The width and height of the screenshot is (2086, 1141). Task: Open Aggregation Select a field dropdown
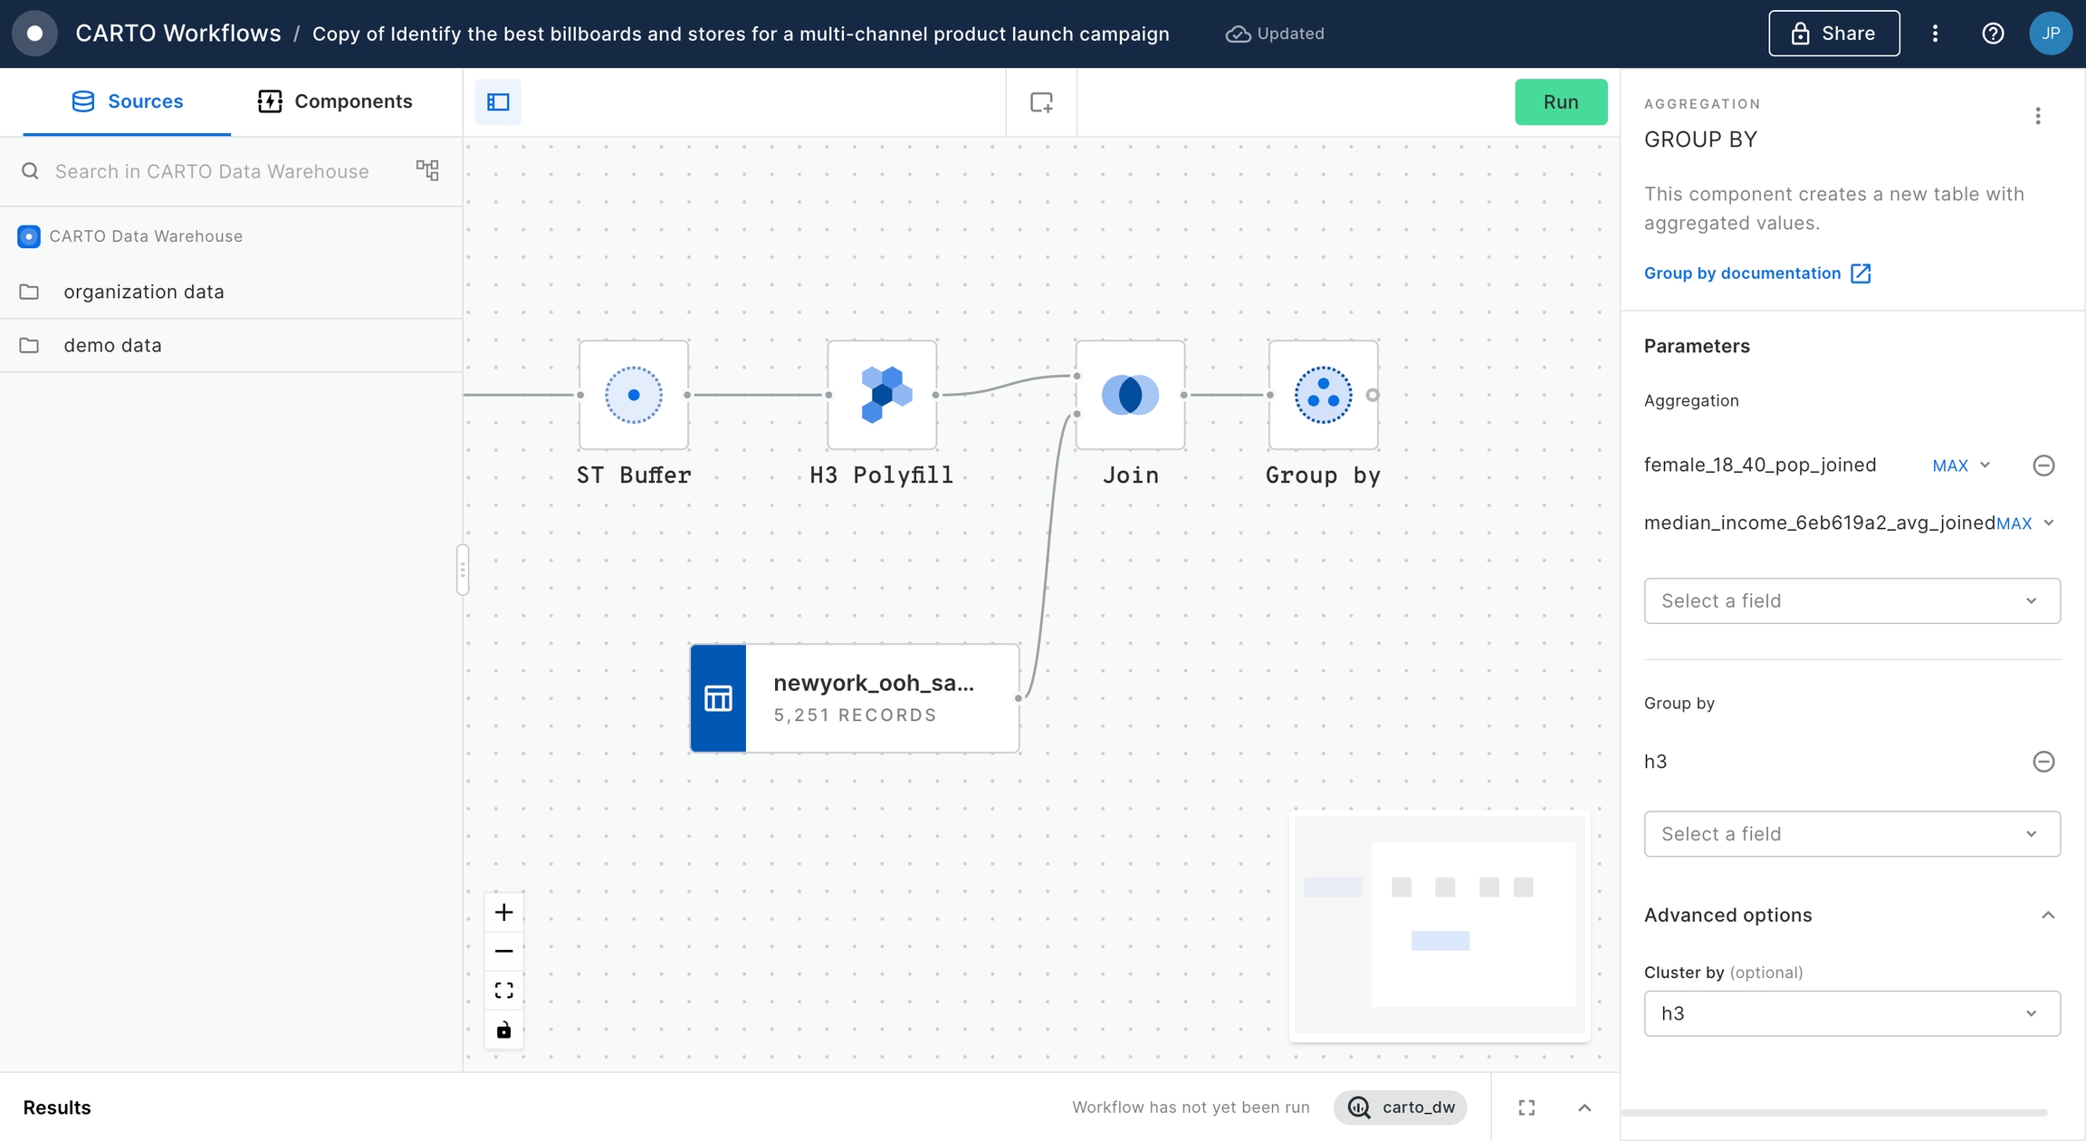pyautogui.click(x=1852, y=600)
